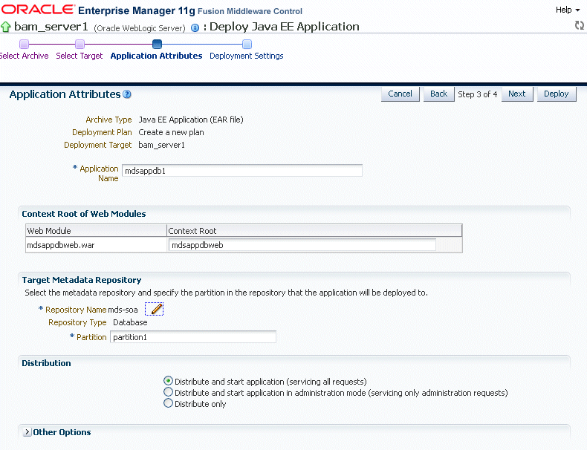Click the Deployment Settings train step marker
587x450 pixels.
click(247, 44)
